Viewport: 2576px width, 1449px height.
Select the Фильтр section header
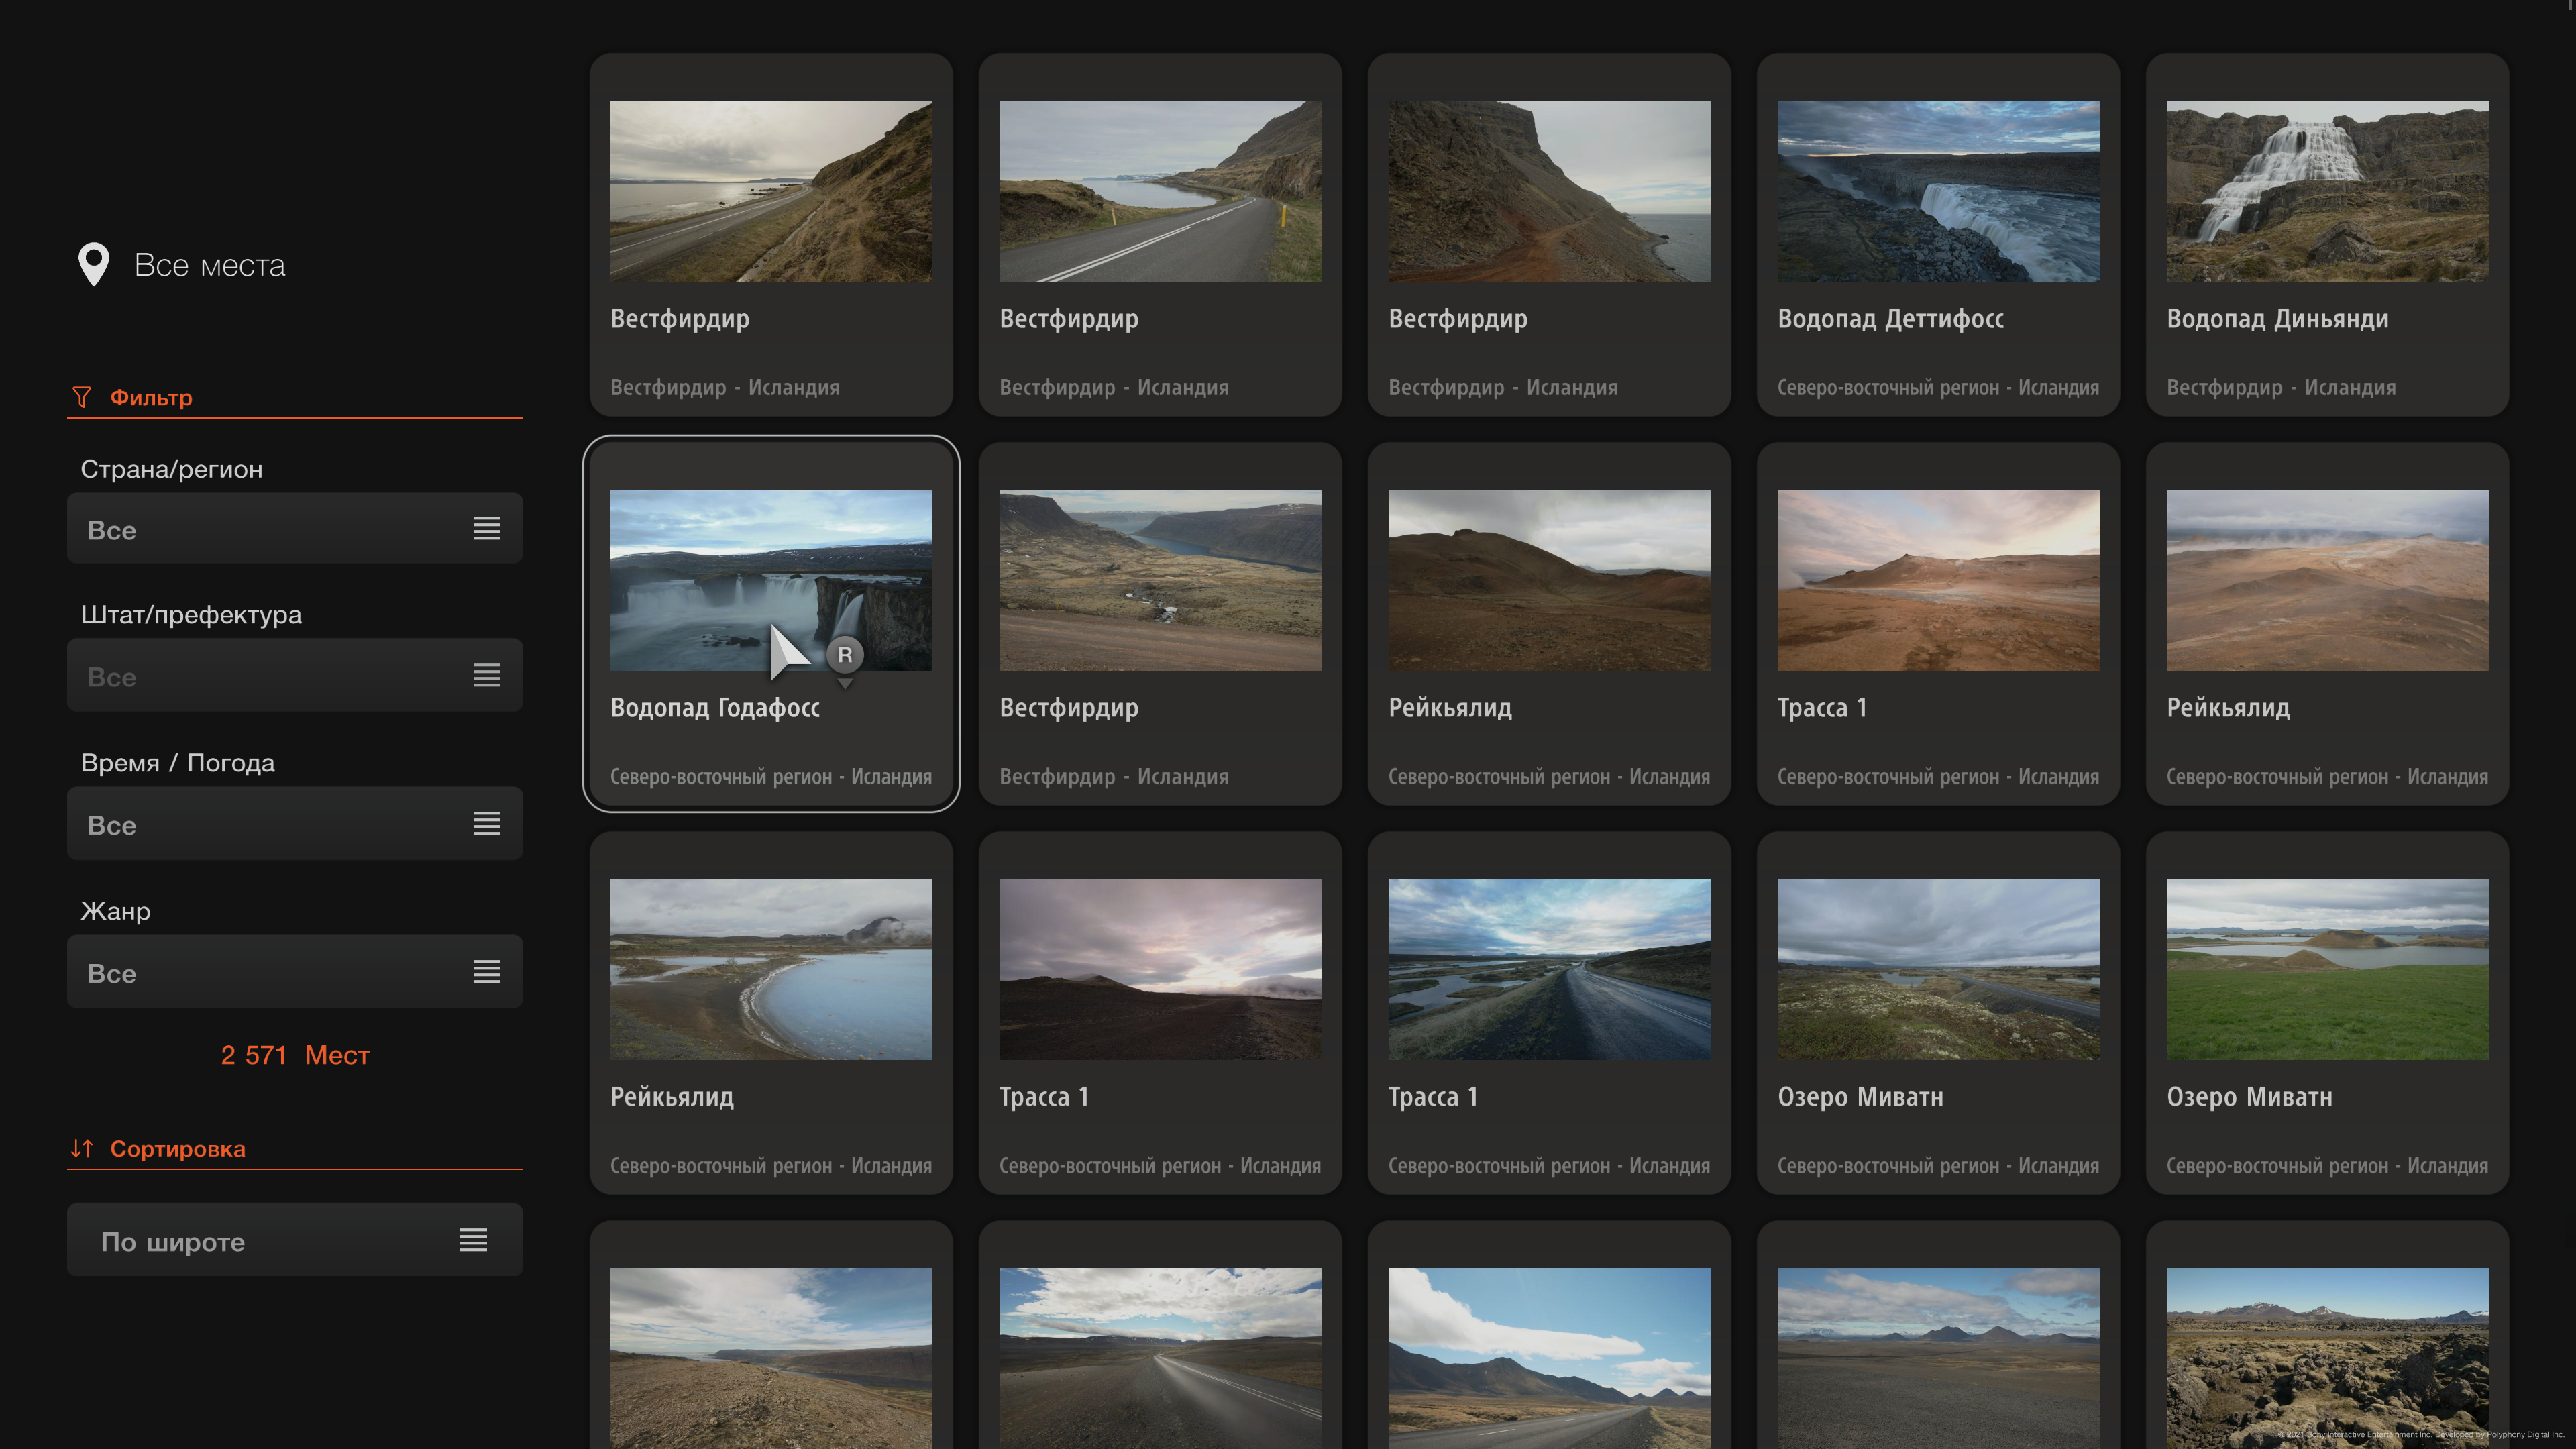coord(151,397)
